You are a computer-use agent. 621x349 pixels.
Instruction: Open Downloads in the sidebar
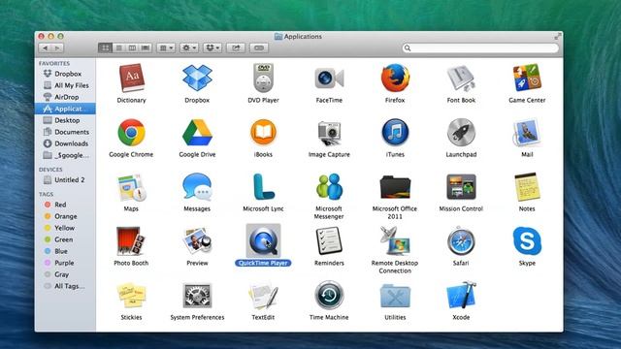[65, 143]
